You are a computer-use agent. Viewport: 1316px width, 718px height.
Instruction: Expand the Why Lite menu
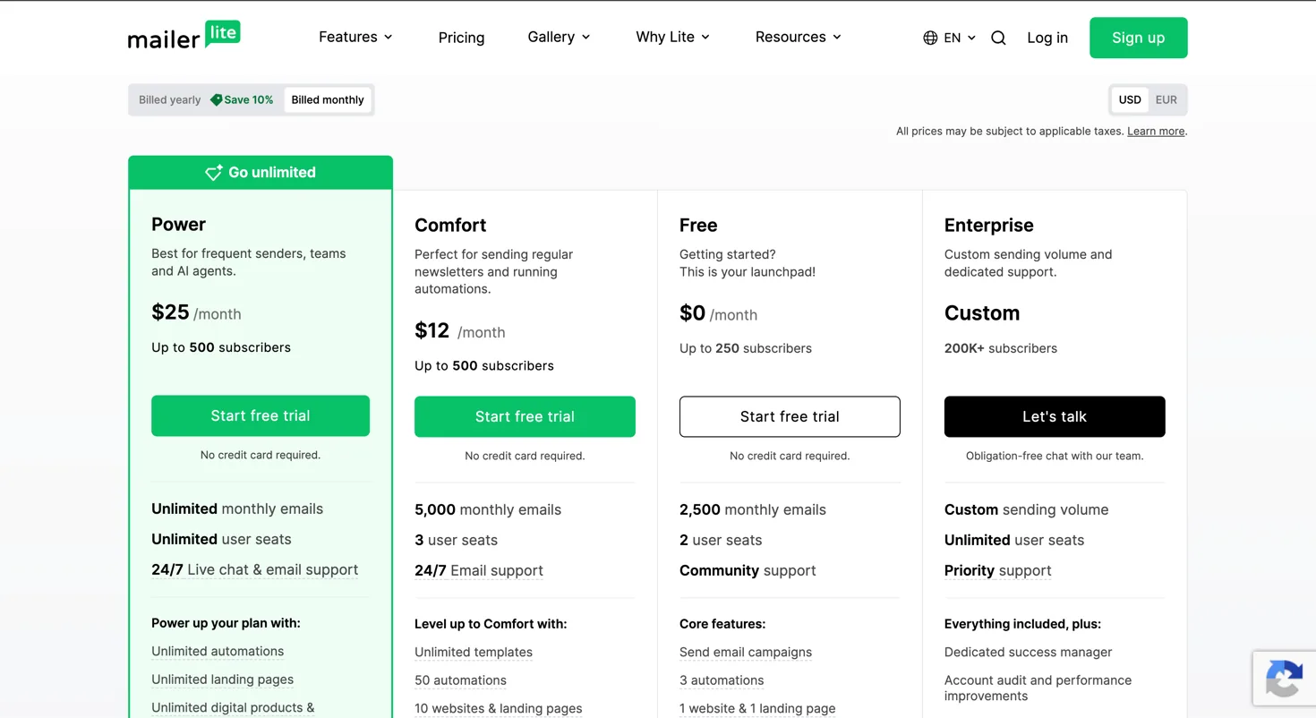coord(672,37)
